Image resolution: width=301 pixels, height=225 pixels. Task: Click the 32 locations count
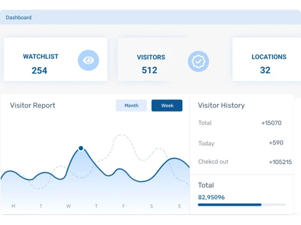(x=265, y=70)
